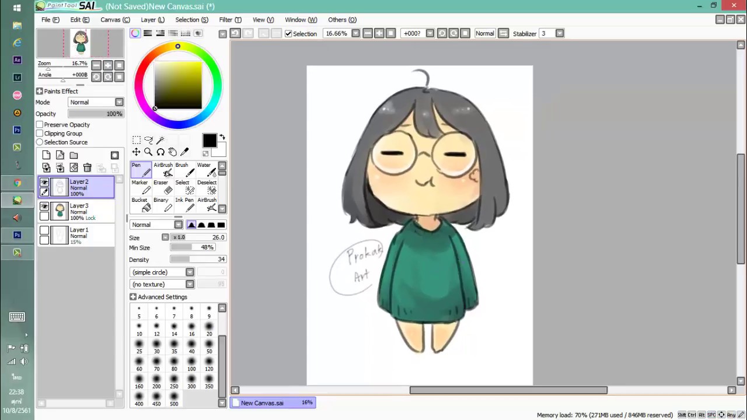
Task: Open the Edit menu
Action: click(x=80, y=20)
